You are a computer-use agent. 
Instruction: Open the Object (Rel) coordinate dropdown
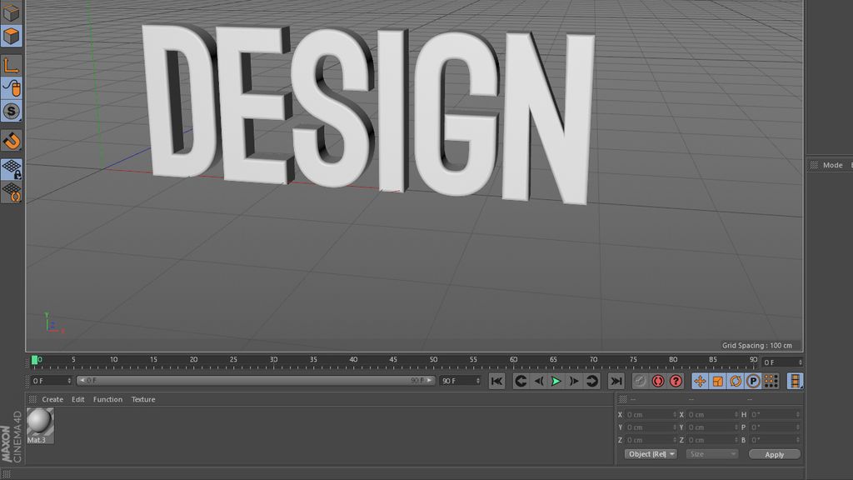(650, 453)
